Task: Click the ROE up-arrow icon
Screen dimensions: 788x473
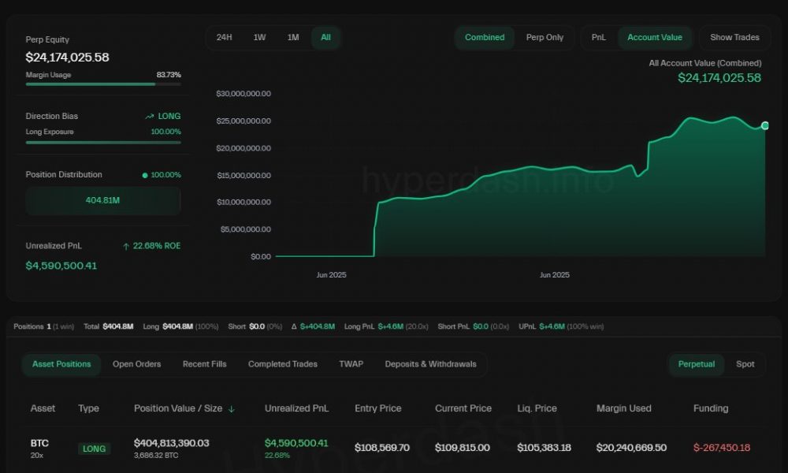Action: [126, 246]
